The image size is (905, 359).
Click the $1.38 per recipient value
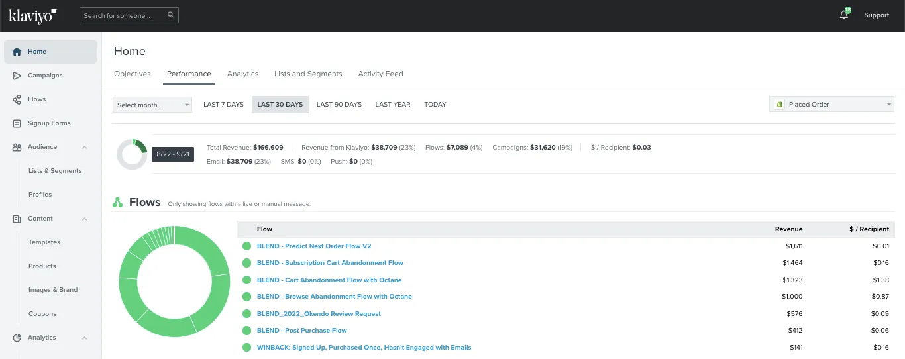[x=881, y=280]
